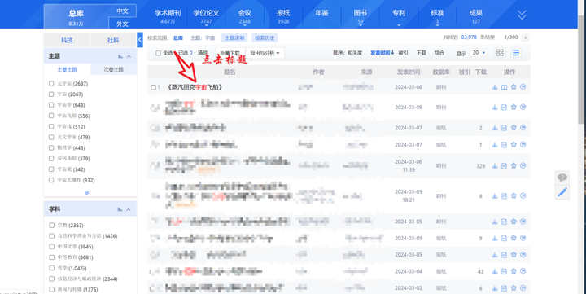Check the 宇宙 (2067) topic filter
The height and width of the screenshot is (294, 586).
point(51,94)
